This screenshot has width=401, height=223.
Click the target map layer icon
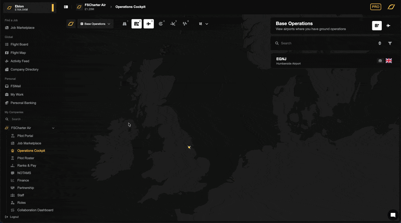point(161,24)
